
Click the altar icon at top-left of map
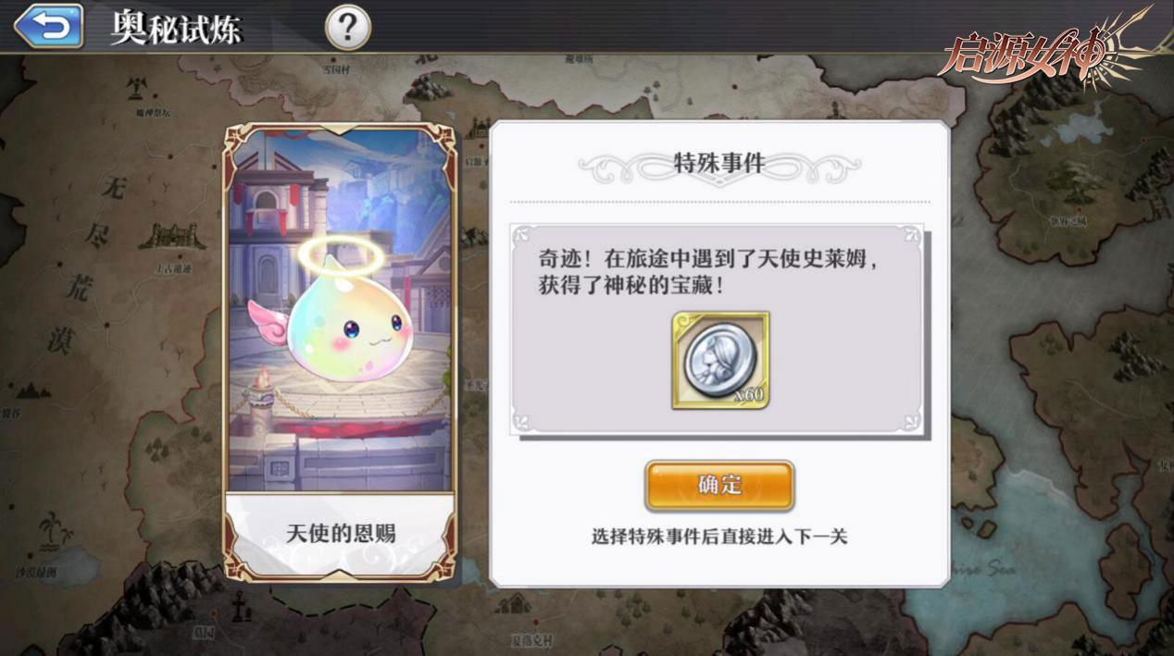[137, 90]
